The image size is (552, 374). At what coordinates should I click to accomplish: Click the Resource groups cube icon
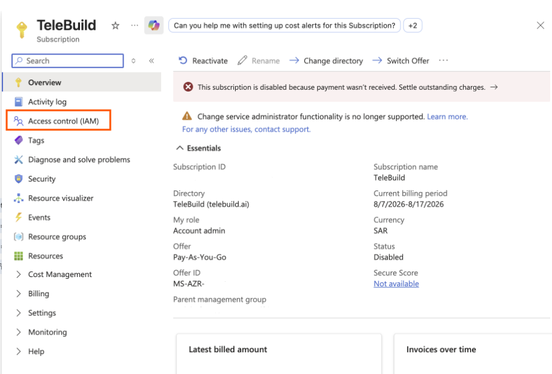point(19,236)
